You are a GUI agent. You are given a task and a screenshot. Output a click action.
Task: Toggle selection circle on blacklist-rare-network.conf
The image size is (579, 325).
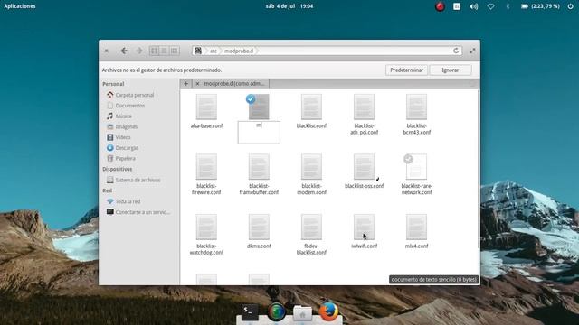click(408, 159)
